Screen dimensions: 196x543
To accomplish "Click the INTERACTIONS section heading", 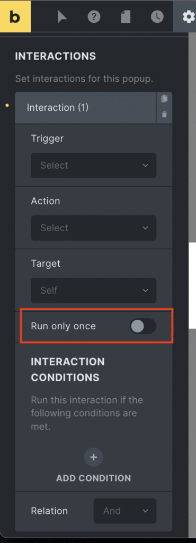I will (55, 56).
